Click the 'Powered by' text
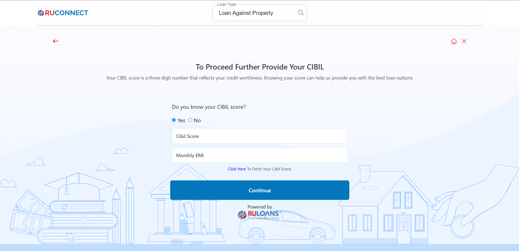 (x=259, y=207)
